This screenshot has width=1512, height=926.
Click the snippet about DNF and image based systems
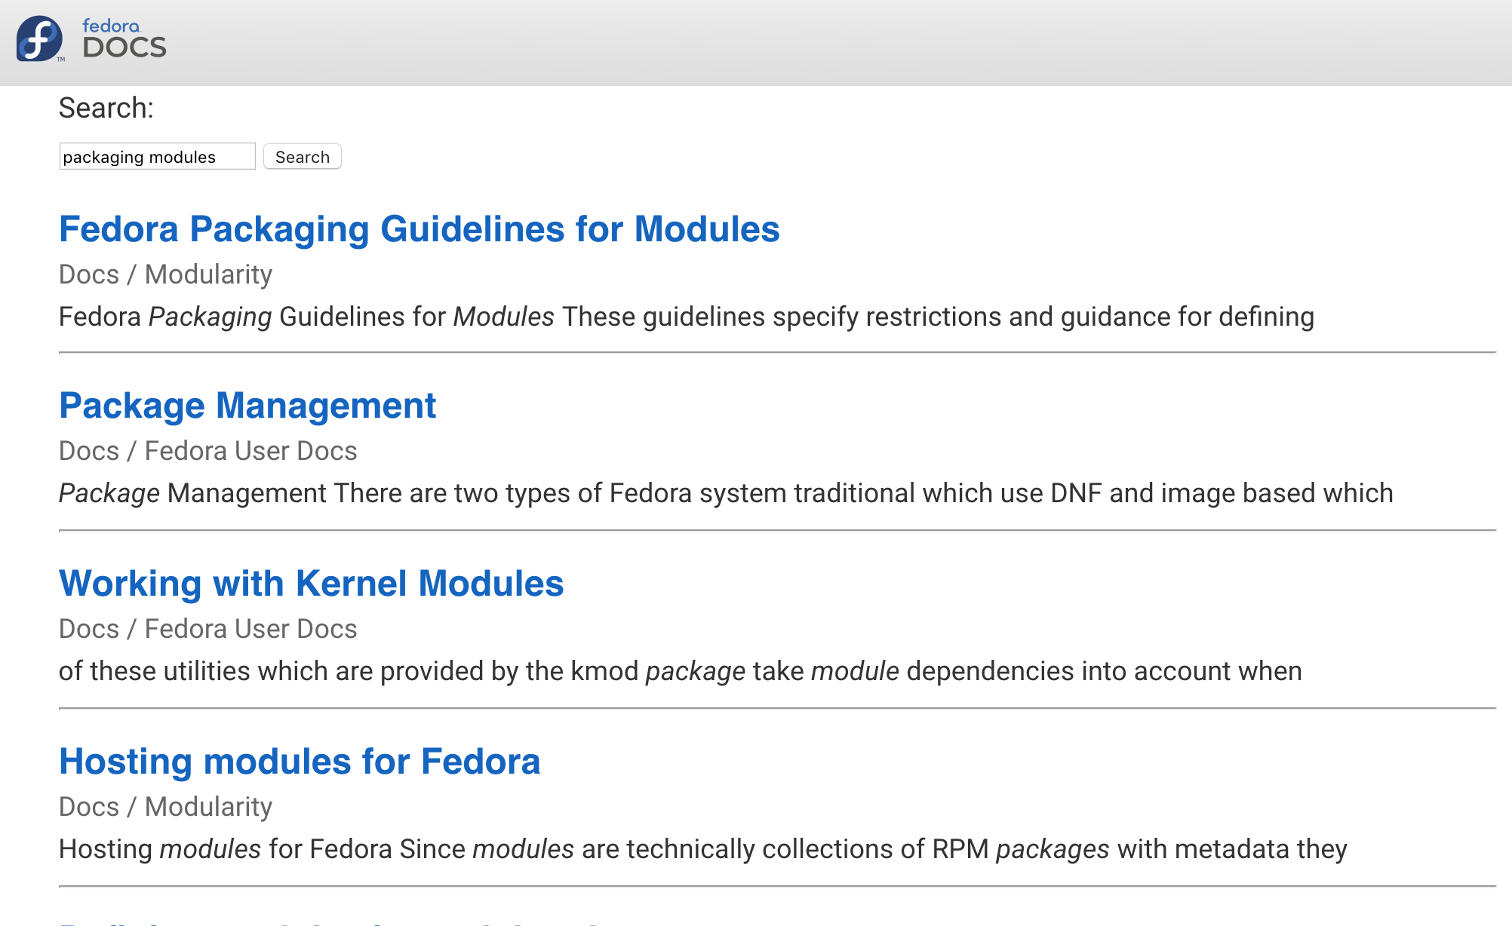pos(726,493)
